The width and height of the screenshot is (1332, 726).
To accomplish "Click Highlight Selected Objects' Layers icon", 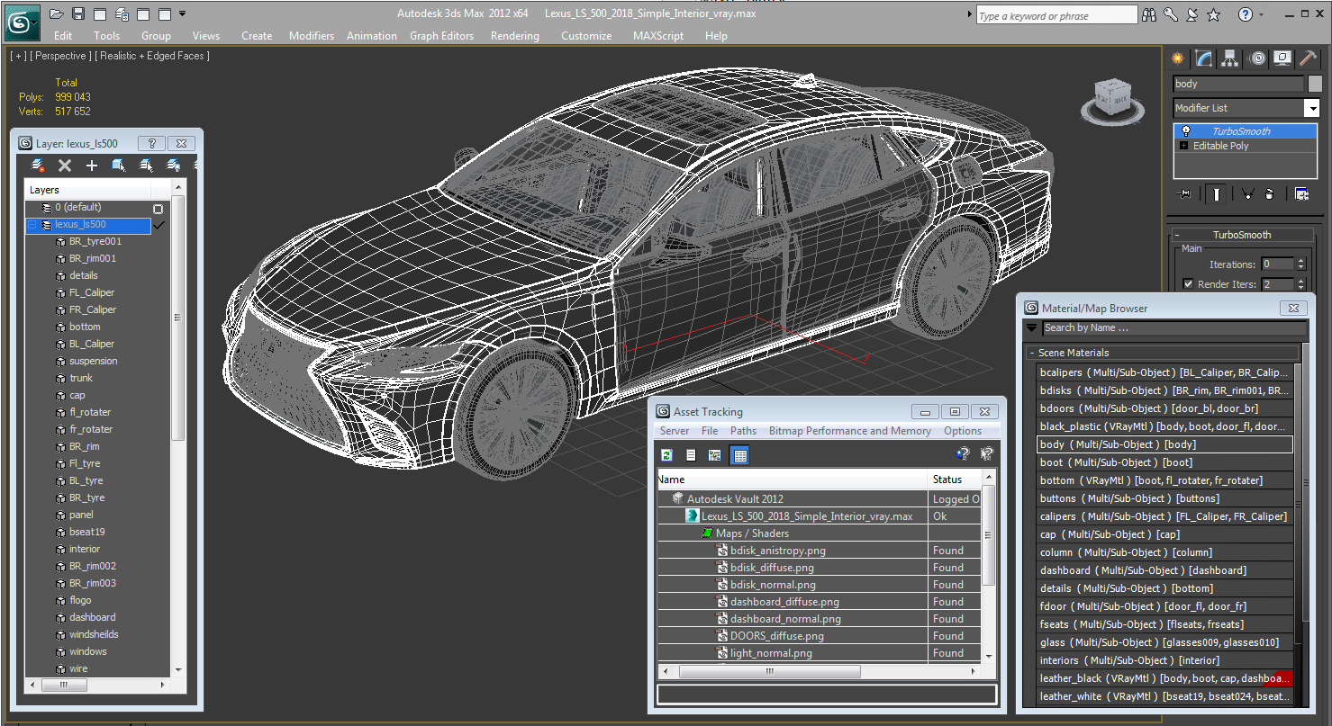I will (146, 166).
